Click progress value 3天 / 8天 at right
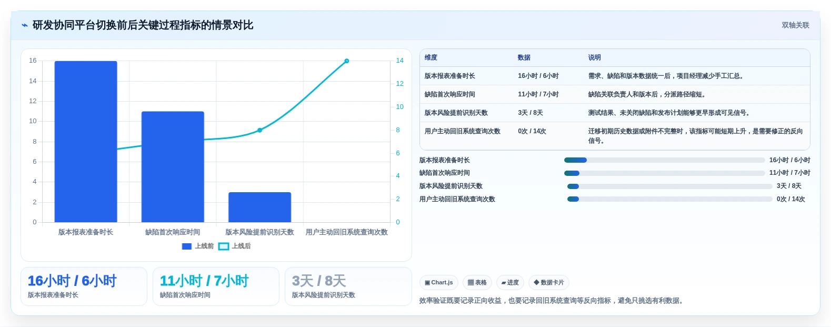The height and width of the screenshot is (327, 831). coord(789,186)
